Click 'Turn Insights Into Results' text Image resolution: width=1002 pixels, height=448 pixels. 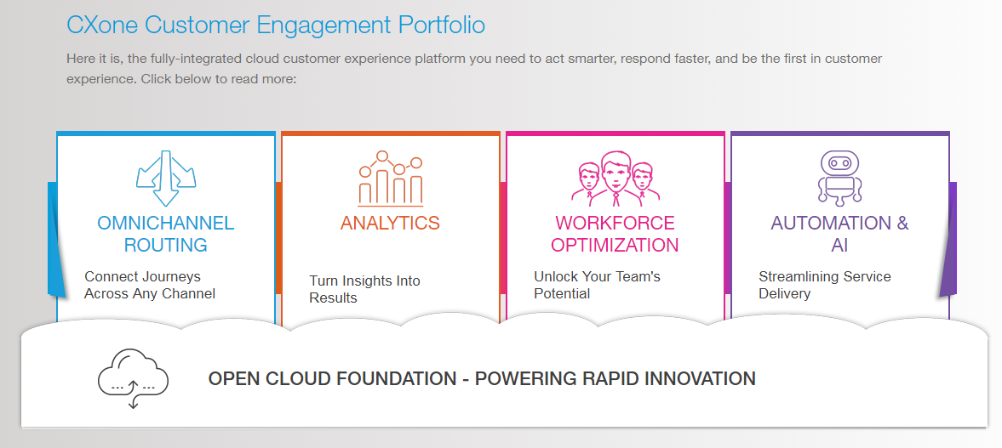[364, 289]
